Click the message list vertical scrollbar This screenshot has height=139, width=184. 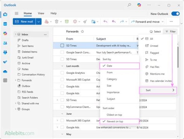click(178, 57)
